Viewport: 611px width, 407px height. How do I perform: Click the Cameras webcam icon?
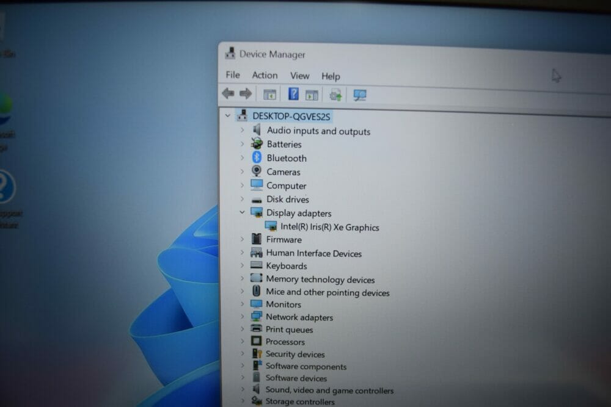(257, 171)
